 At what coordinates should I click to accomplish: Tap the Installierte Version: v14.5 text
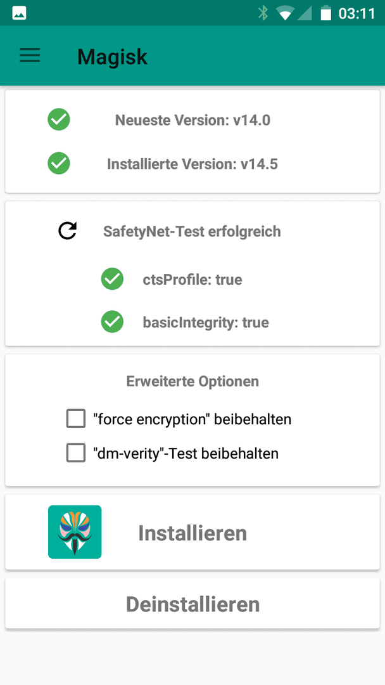click(x=192, y=164)
